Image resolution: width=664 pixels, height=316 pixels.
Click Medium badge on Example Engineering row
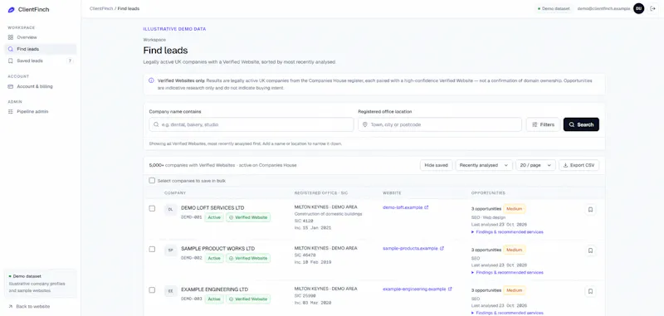point(515,290)
